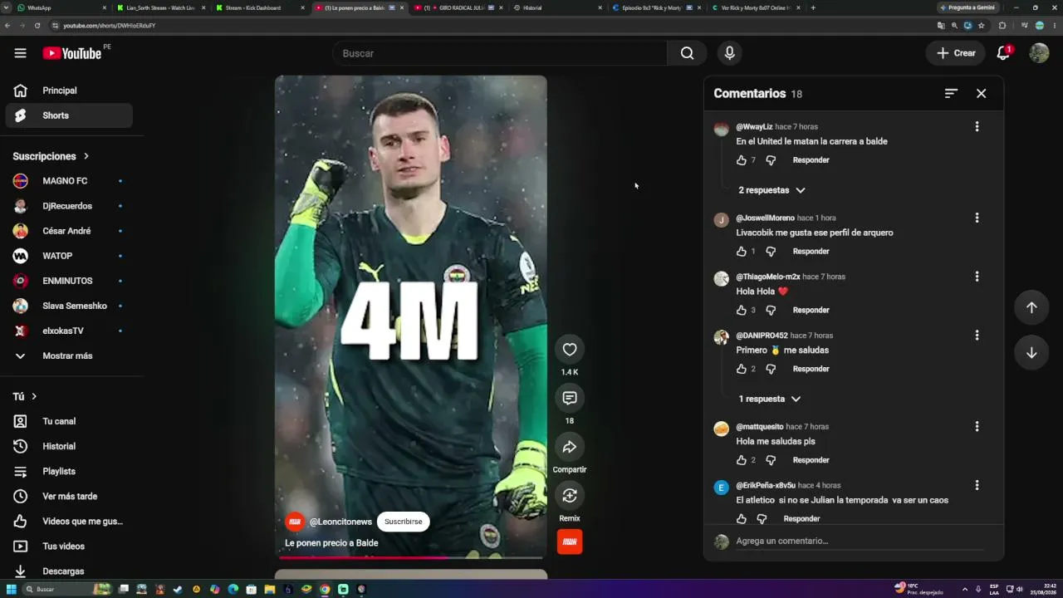Reply to @WwayLiz with Responder
Image resolution: width=1063 pixels, height=598 pixels.
pos(811,160)
